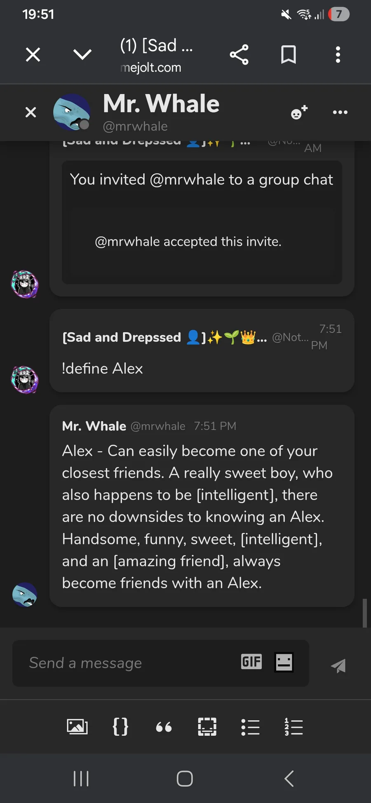Open the browser three-dot overflow menu
Screen dimensions: 371x803
338,54
